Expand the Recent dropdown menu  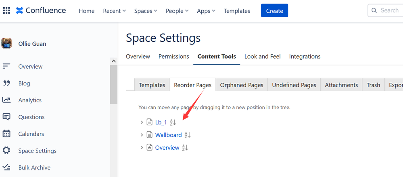115,11
